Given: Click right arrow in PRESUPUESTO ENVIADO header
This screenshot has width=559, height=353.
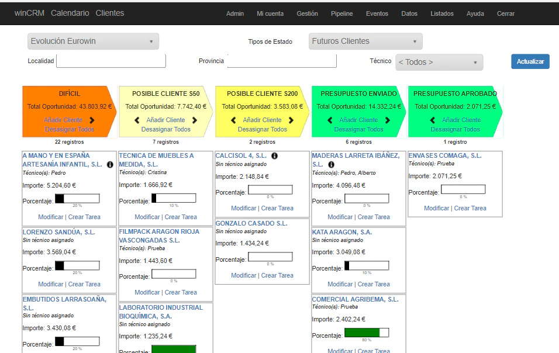Looking at the screenshot, I should 388,120.
